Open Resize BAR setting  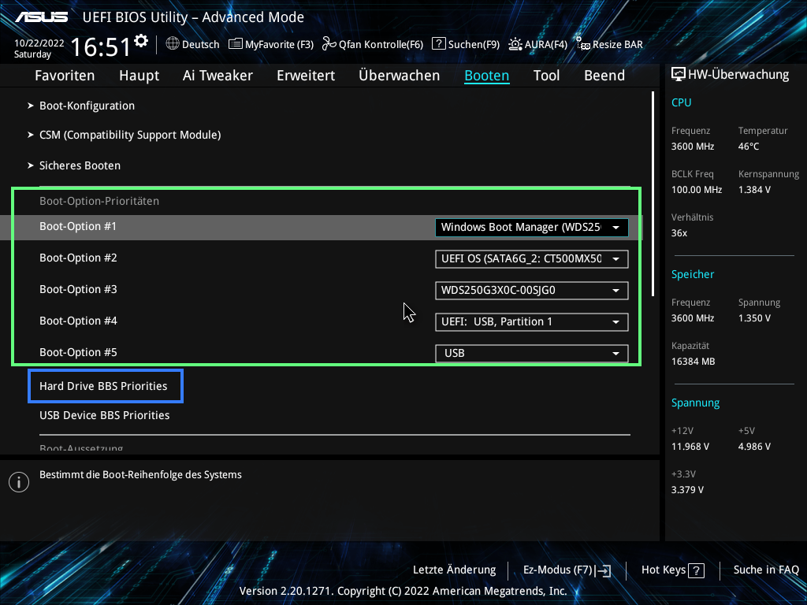618,44
